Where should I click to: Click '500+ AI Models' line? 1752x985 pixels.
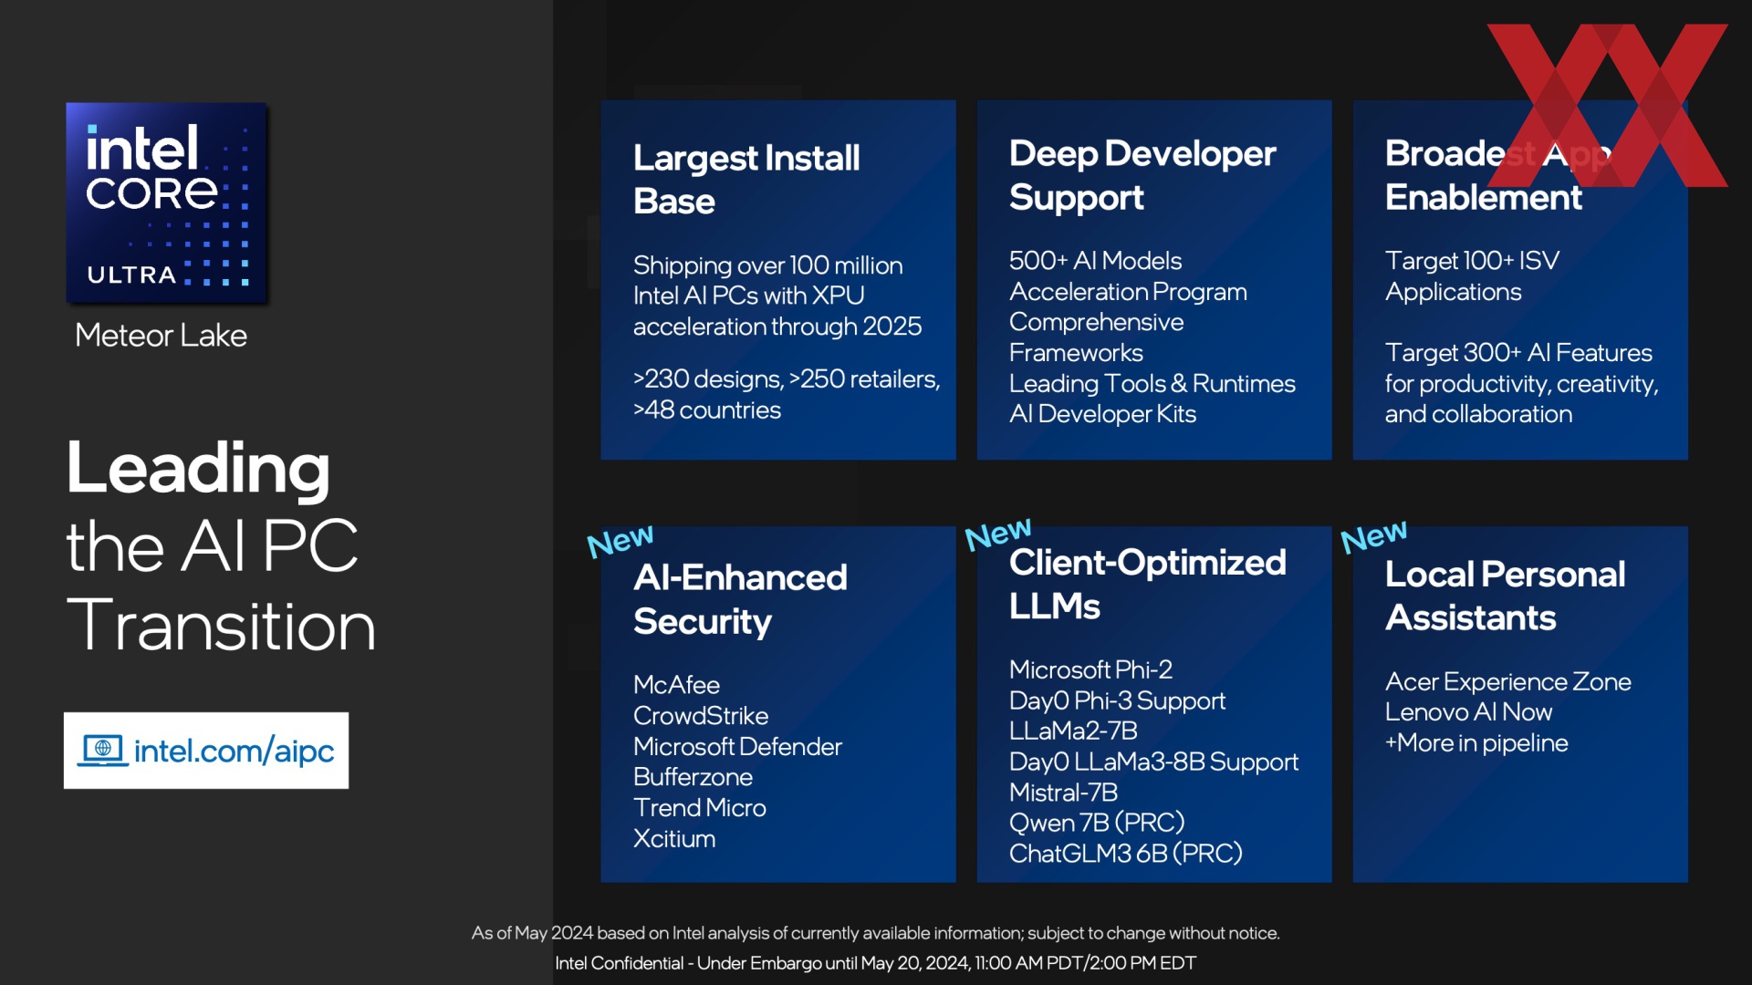click(1095, 261)
